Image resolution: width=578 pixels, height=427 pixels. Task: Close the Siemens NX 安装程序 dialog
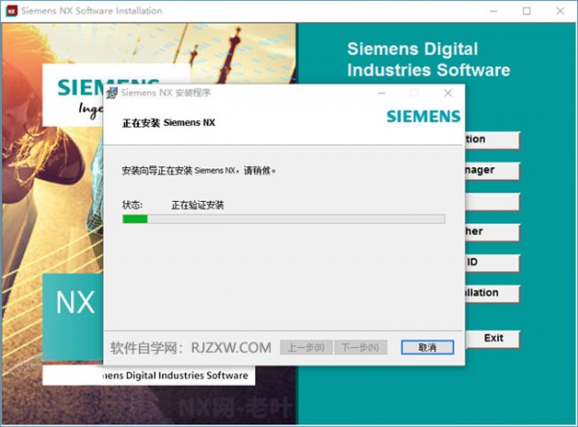click(x=448, y=92)
